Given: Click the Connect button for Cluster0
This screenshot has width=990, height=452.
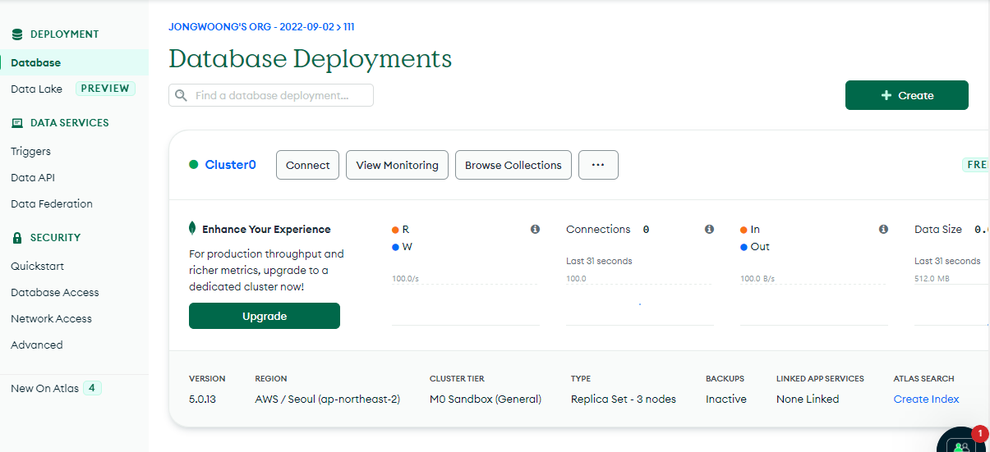Looking at the screenshot, I should point(307,165).
